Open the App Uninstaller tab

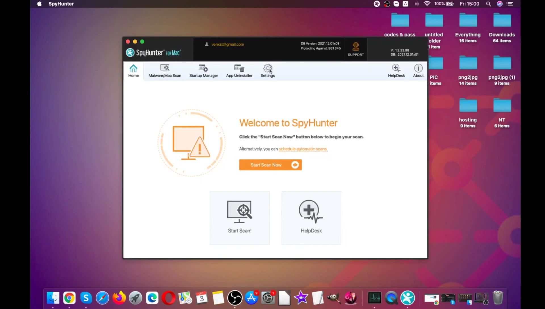pos(239,71)
